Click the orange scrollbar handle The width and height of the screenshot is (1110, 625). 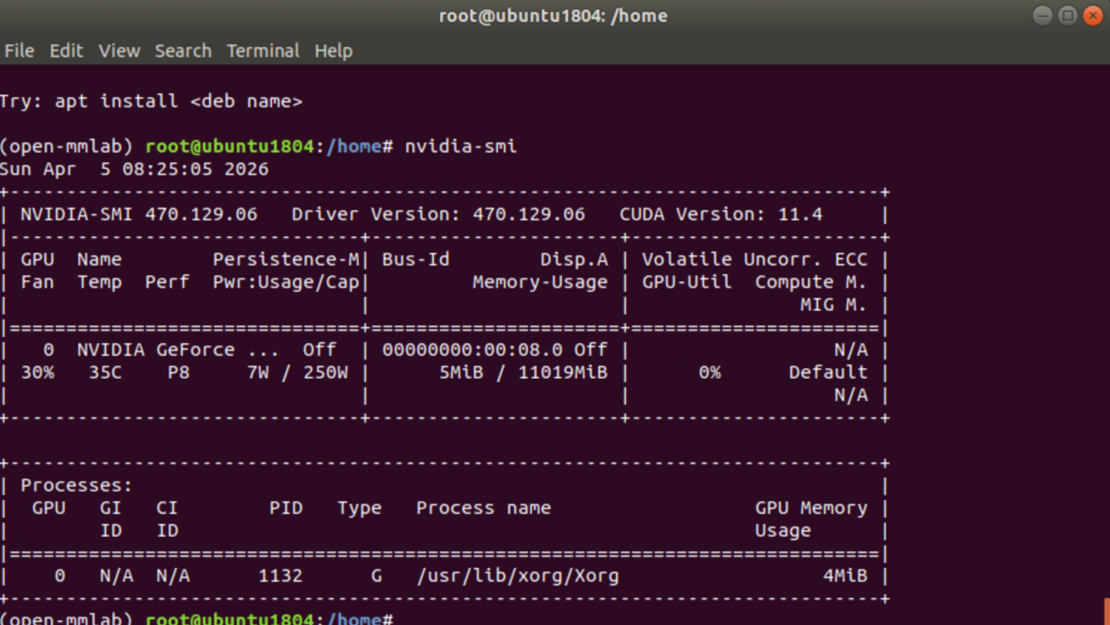tap(1106, 613)
